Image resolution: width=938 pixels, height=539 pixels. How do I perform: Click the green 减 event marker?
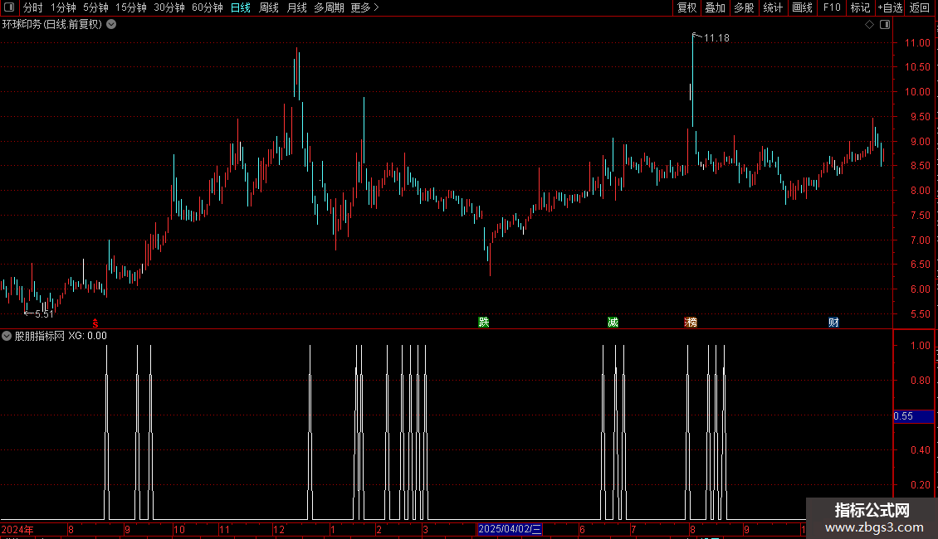(613, 322)
